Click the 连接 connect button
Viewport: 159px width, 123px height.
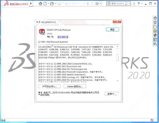pyautogui.click(x=112, y=94)
